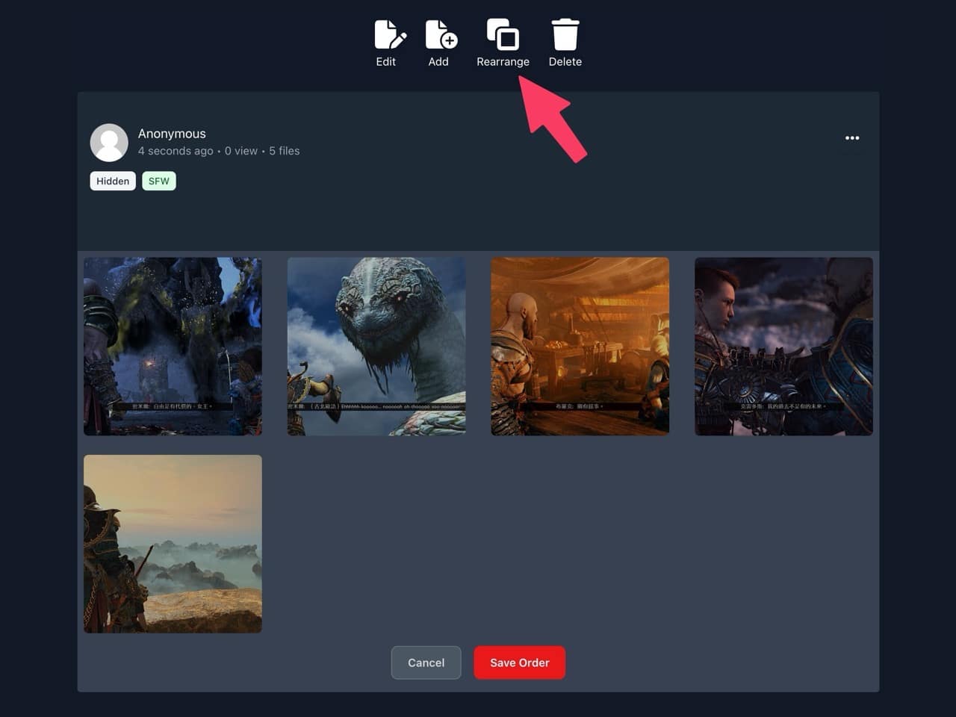The image size is (956, 717).
Task: Select the giant serpent screenshot thumbnail
Action: pyautogui.click(x=376, y=346)
